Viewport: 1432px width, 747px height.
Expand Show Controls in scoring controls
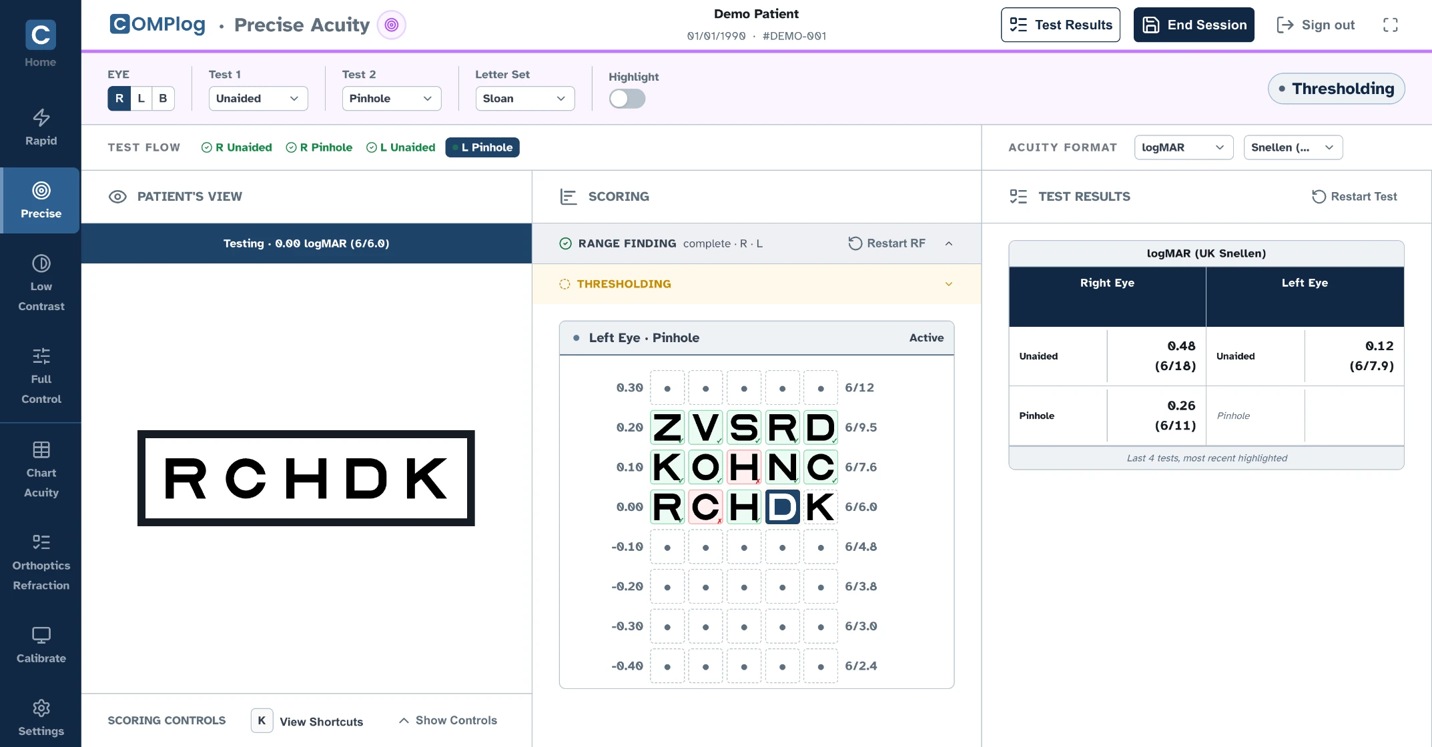pos(448,720)
